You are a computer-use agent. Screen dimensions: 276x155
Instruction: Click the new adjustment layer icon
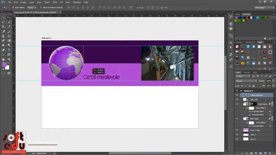click(x=256, y=153)
